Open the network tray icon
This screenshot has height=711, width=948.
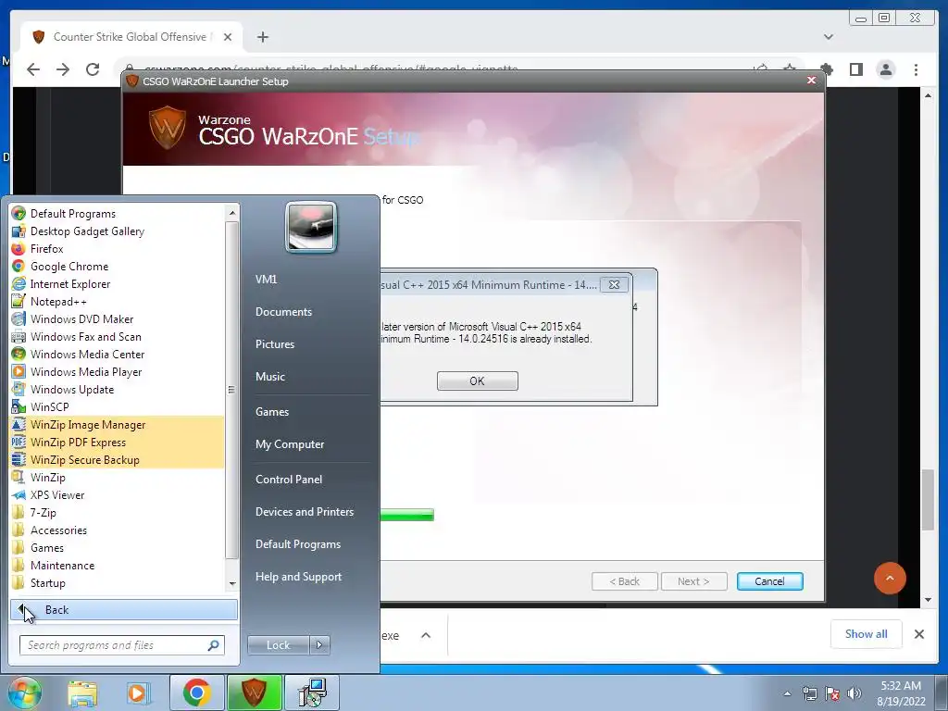point(809,693)
